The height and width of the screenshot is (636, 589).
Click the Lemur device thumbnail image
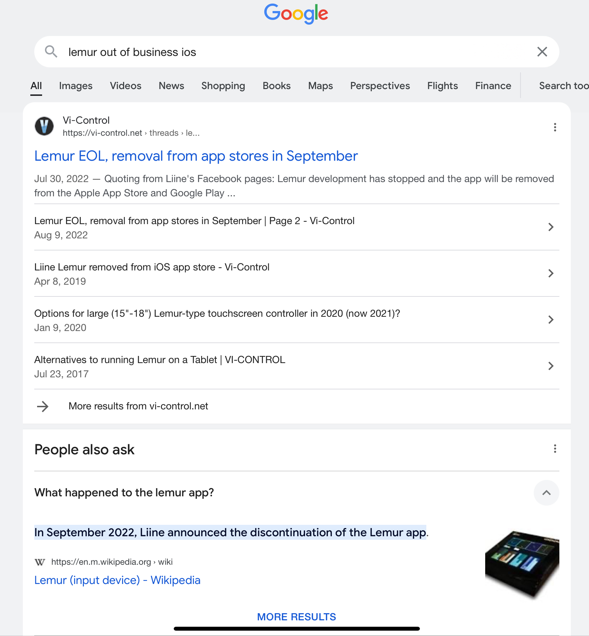pos(522,564)
